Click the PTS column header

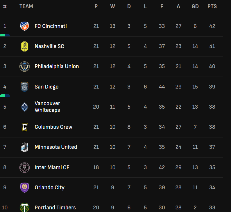coord(212,6)
